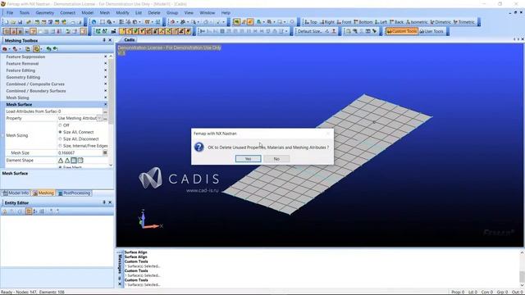Click the Open file toolbar icon
The width and height of the screenshot is (525, 295).
click(x=13, y=22)
